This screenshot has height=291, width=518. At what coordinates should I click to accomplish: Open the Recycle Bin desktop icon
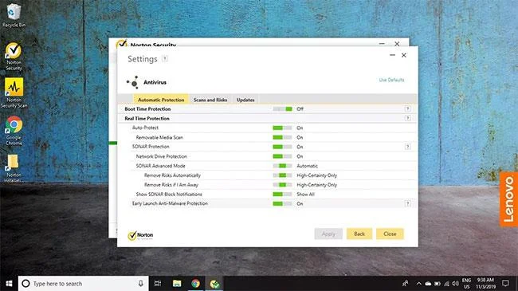[14, 15]
